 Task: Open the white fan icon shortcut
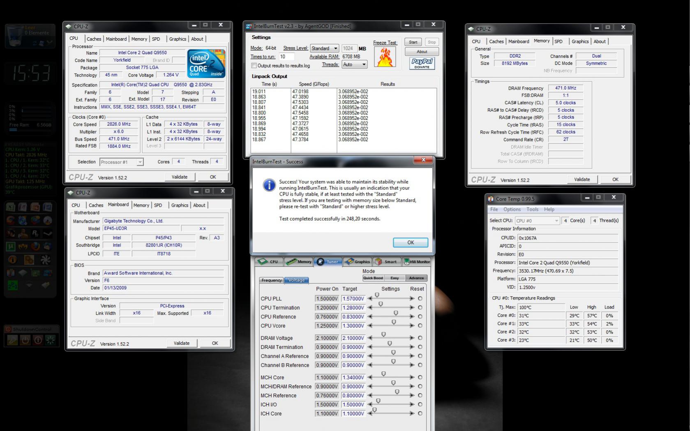click(45, 259)
